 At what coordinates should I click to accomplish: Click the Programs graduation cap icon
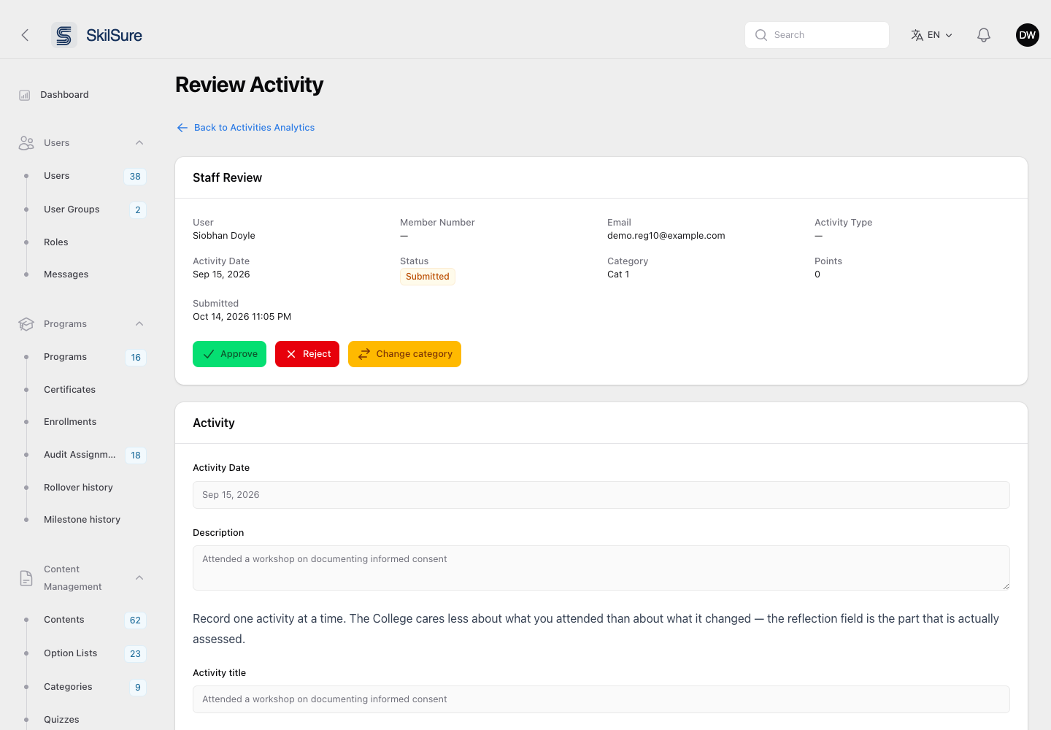[x=26, y=324]
